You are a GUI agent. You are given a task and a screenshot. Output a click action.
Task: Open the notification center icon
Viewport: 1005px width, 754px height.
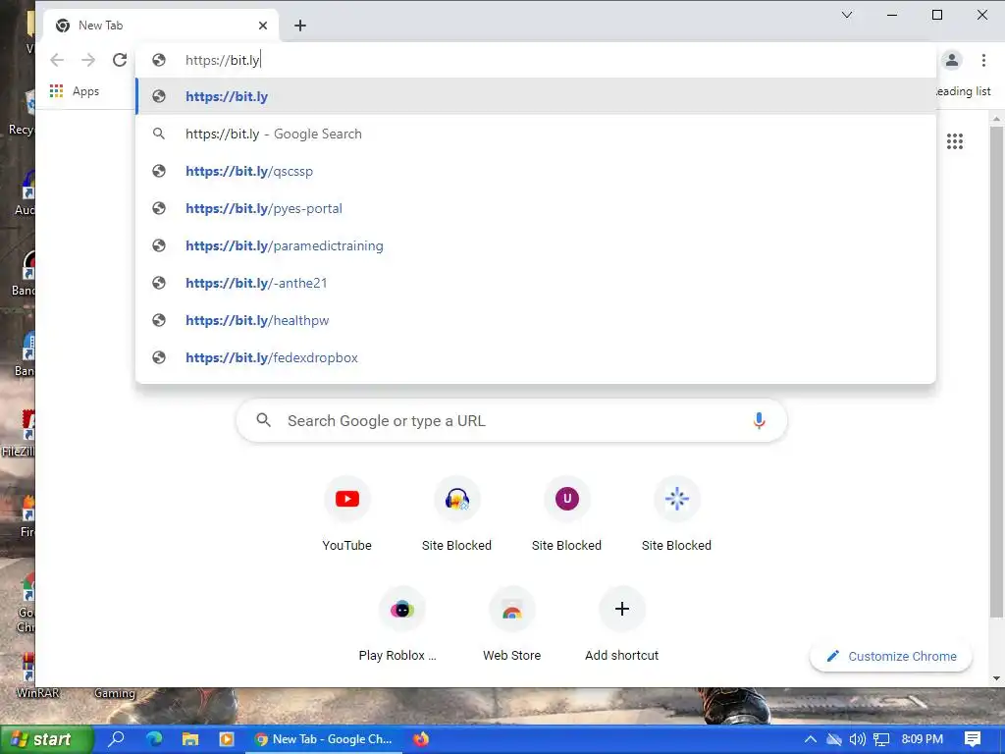pos(973,739)
